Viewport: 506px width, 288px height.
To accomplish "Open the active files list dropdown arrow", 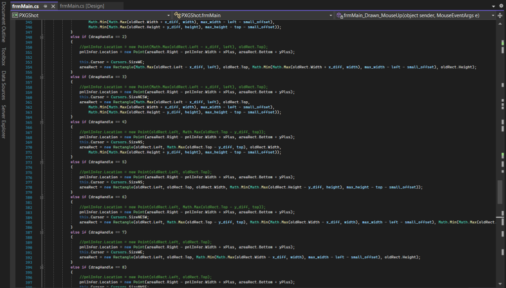I will point(494,6).
